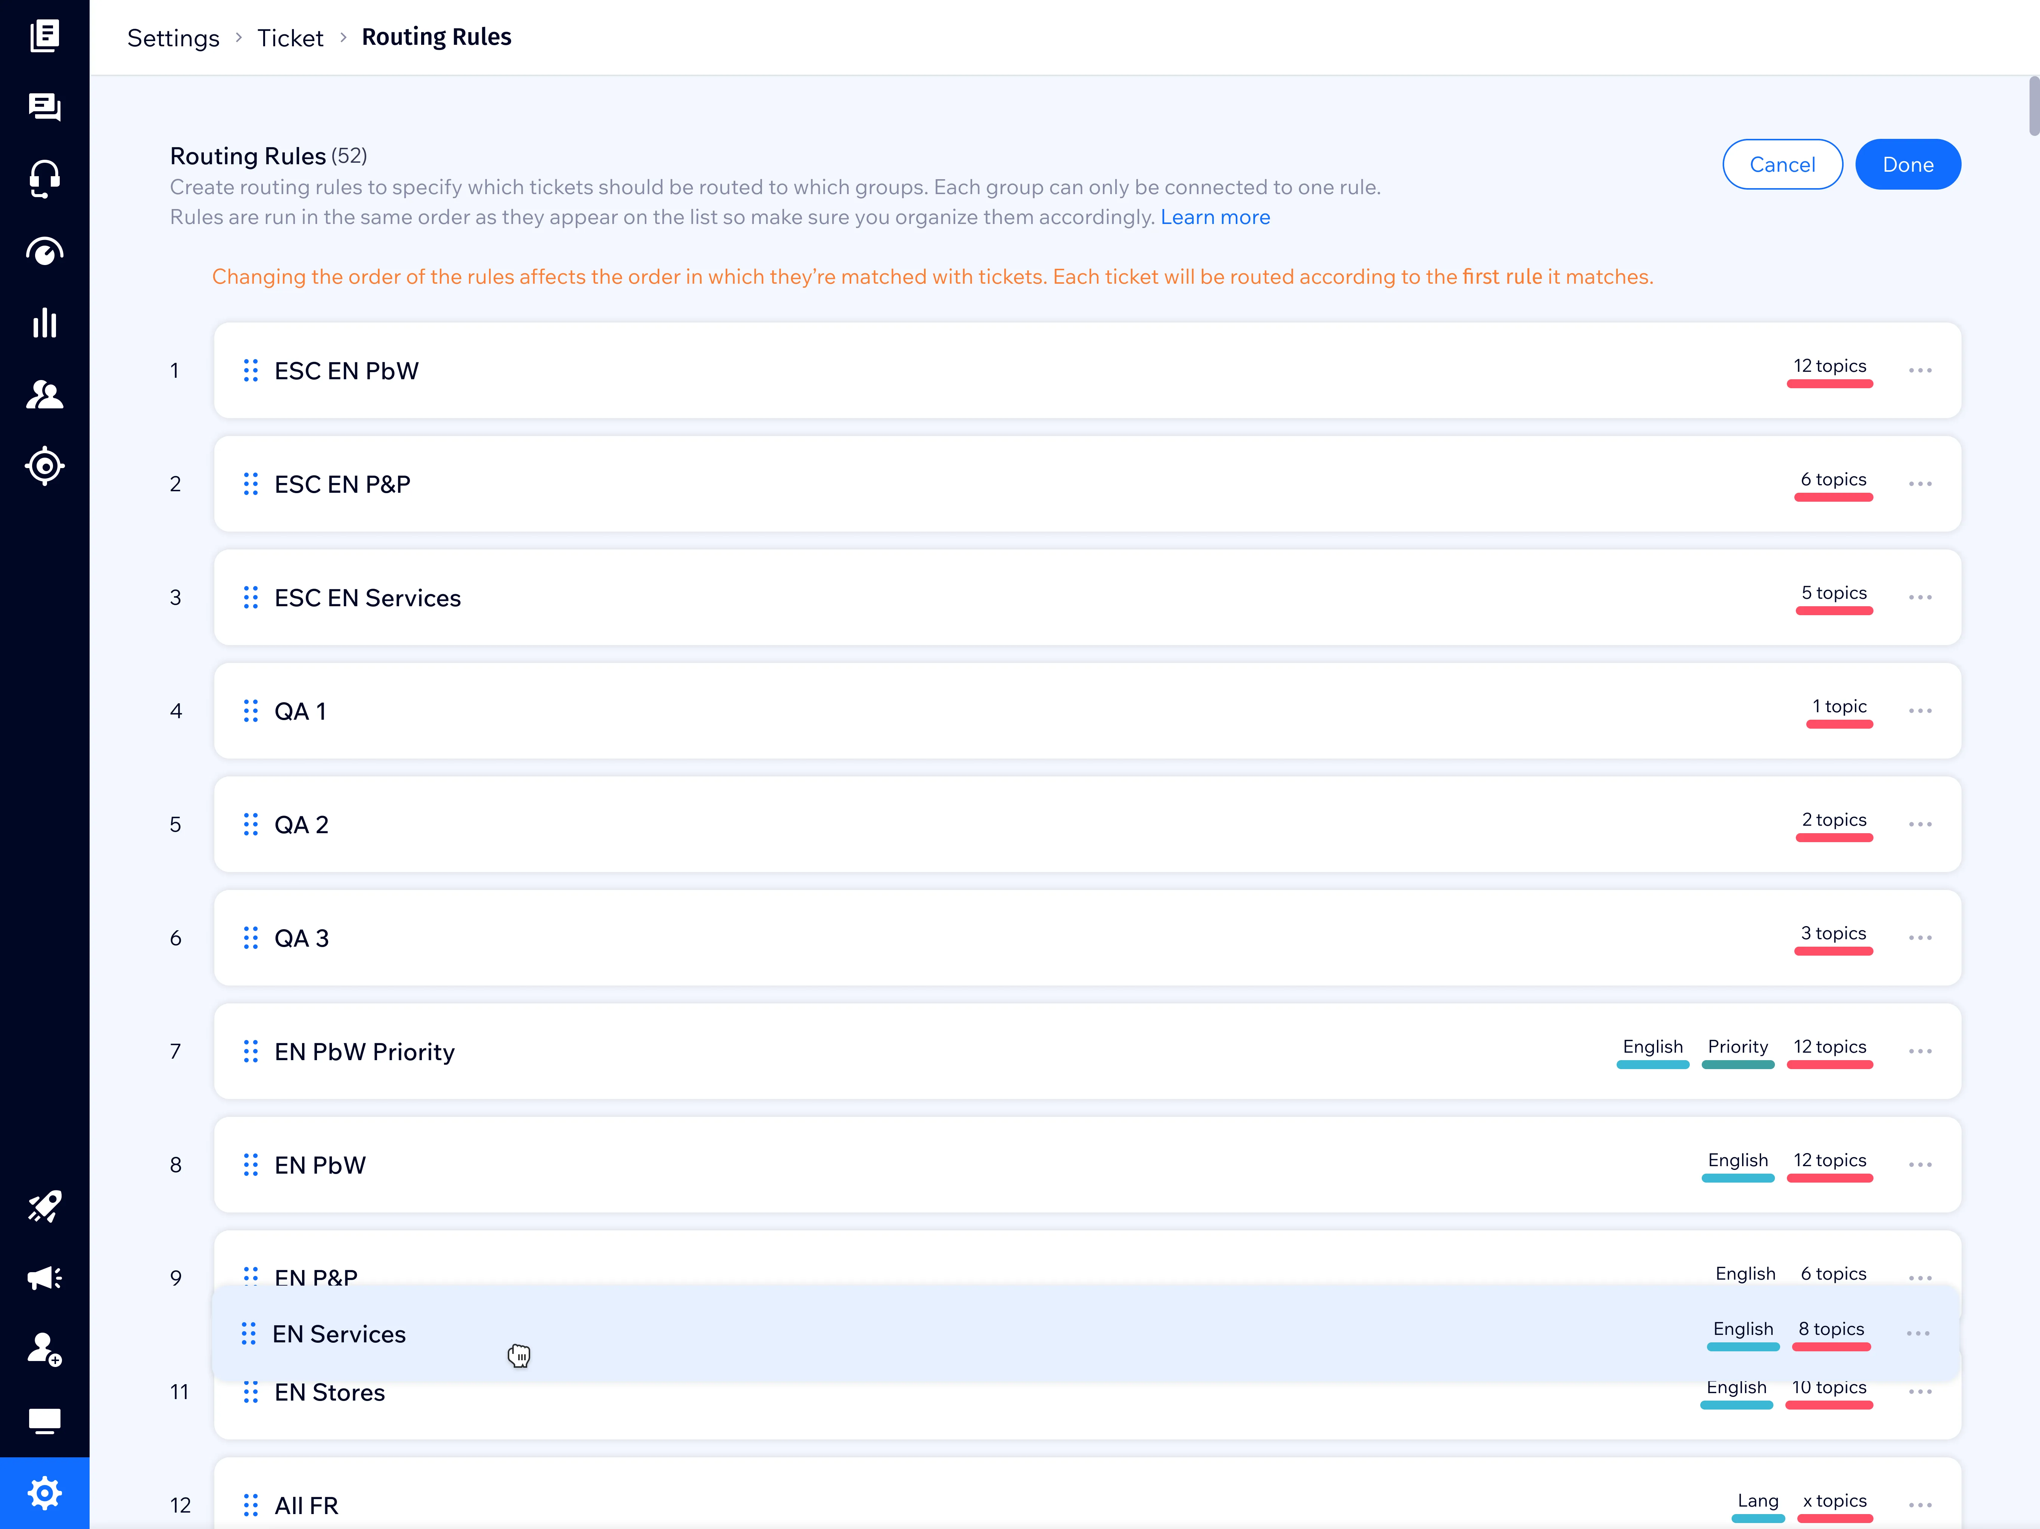Click the 2 topics tag on QA 2
The image size is (2040, 1529).
click(1834, 825)
